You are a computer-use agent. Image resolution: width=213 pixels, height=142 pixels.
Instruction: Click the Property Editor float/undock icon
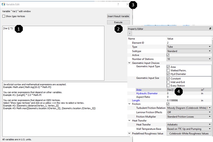(x=210, y=29)
